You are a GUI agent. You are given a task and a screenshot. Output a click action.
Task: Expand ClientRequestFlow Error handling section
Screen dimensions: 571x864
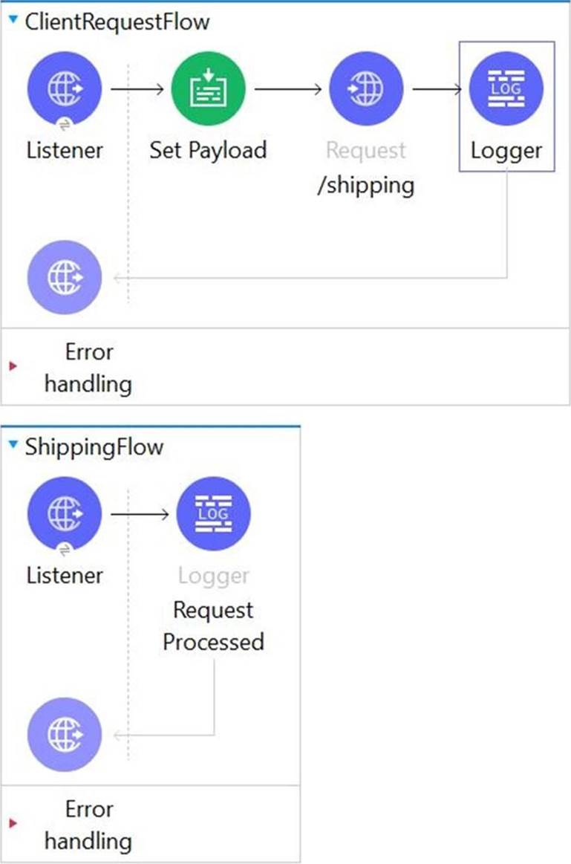click(12, 367)
